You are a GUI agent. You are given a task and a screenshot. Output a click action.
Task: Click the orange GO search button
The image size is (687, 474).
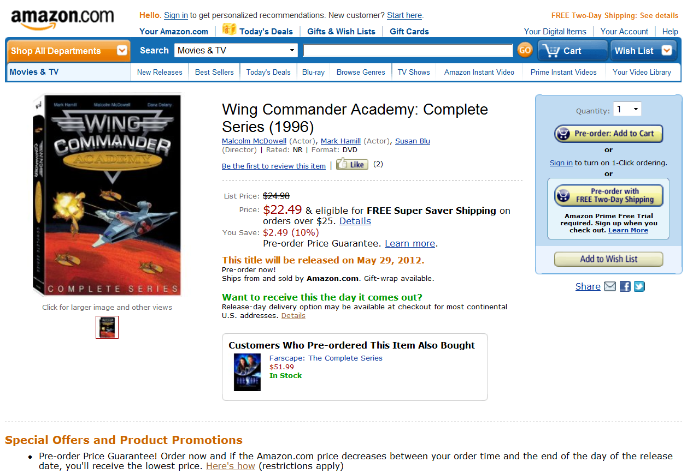click(525, 50)
